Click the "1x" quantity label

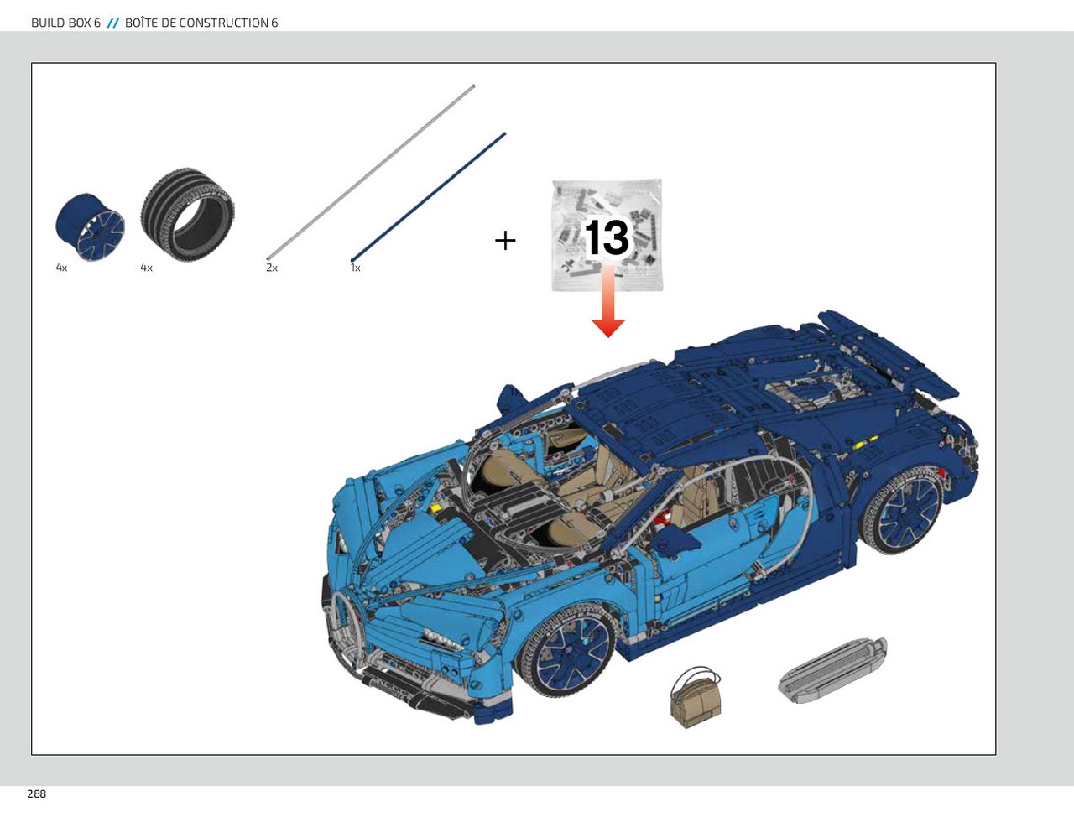tap(356, 268)
